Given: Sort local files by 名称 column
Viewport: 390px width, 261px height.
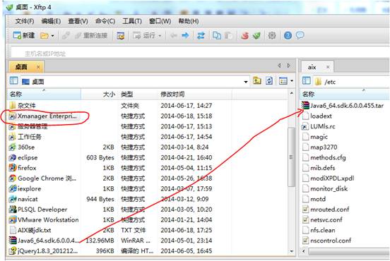Looking at the screenshot, I should click(44, 95).
